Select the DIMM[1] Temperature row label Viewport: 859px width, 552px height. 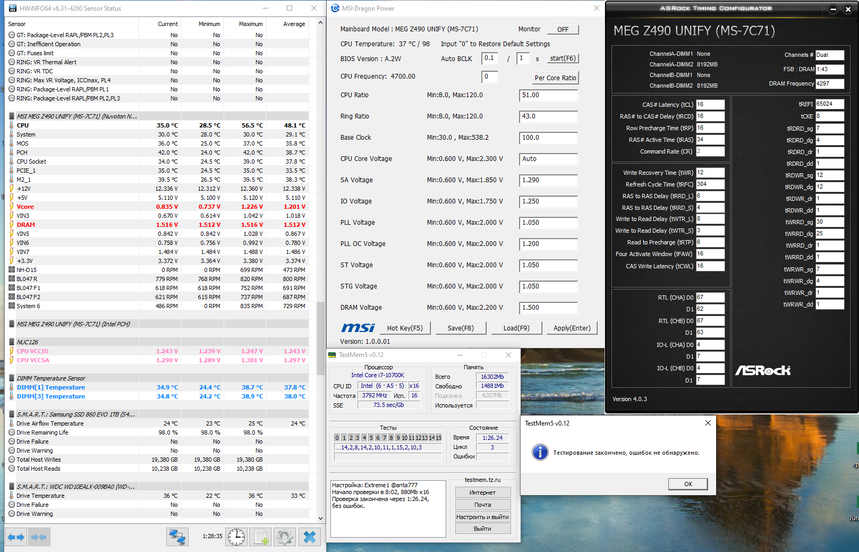coord(50,387)
